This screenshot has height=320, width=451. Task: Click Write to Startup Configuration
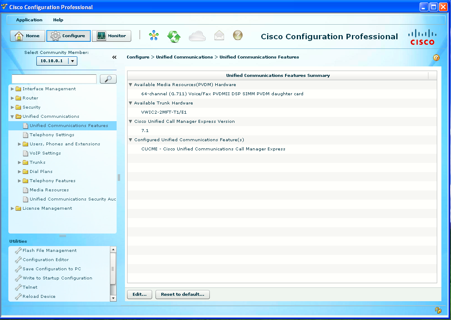(58, 278)
